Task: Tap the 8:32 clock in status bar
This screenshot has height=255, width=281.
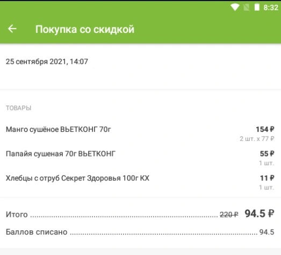Action: (x=271, y=8)
